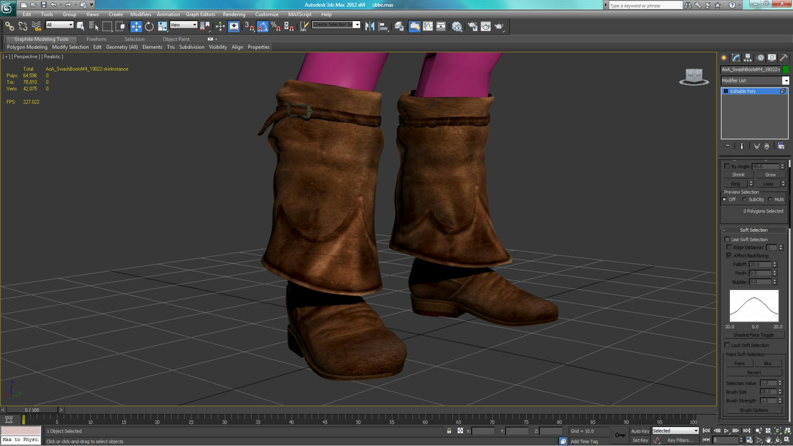Screen dimensions: 793x446
Task: Open the Material Editor
Action: point(457,26)
